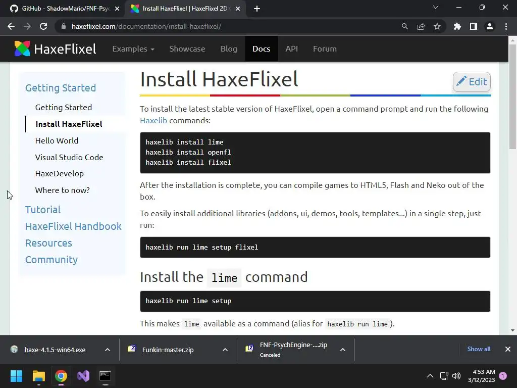This screenshot has height=388, width=517.
Task: Open the Command Prompt taskbar icon
Action: pos(105,376)
